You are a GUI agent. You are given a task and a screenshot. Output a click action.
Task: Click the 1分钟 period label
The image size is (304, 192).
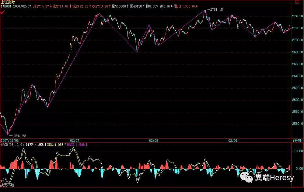pos(297,141)
